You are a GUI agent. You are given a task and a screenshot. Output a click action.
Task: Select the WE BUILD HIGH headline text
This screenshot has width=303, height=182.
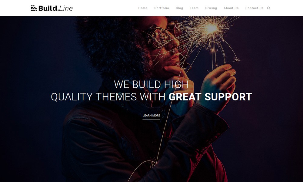pos(151,85)
